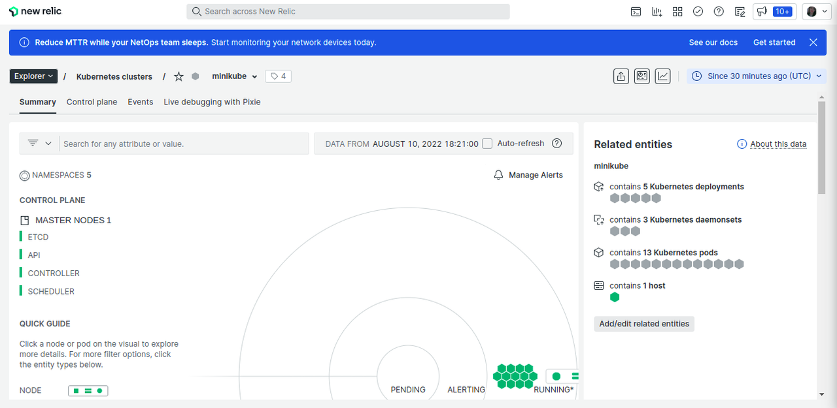Dismiss the NetOps banner with X
The height and width of the screenshot is (408, 837).
click(x=813, y=42)
